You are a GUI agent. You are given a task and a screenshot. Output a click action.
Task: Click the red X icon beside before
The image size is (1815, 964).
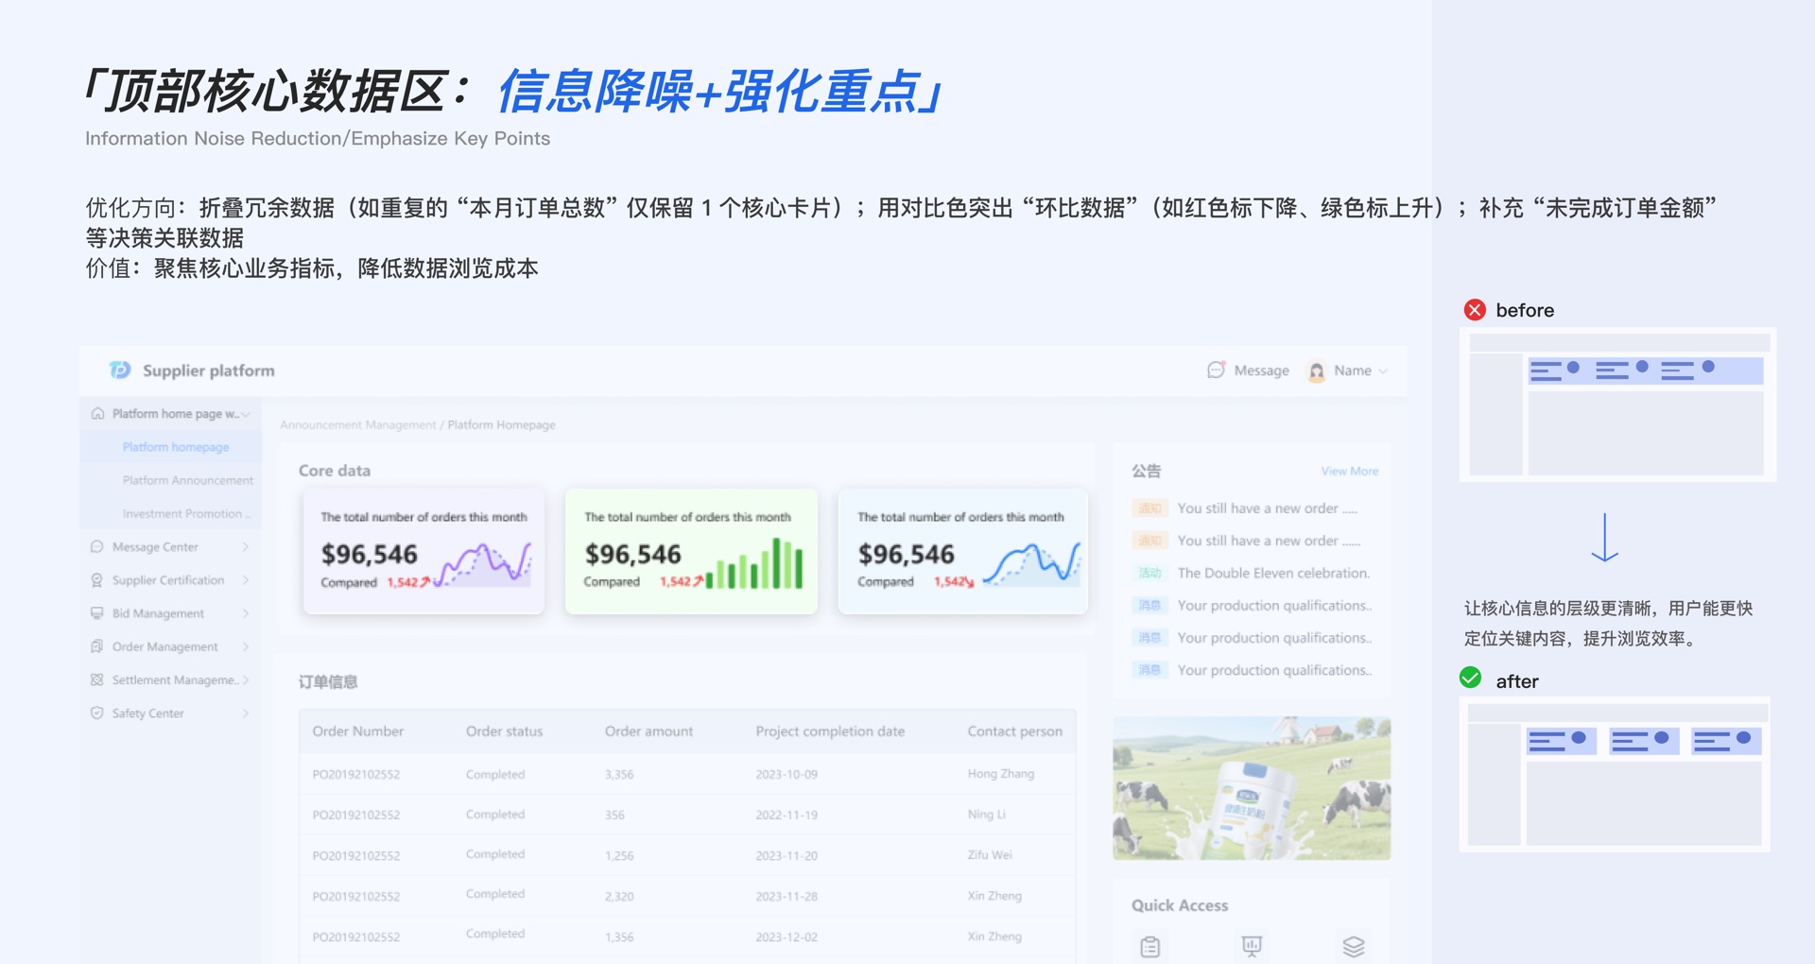(x=1475, y=310)
